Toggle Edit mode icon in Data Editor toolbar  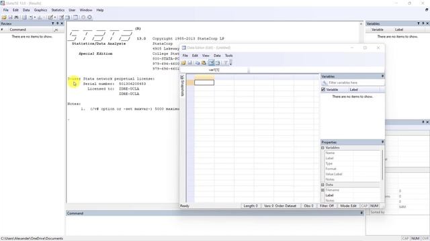pos(211,63)
